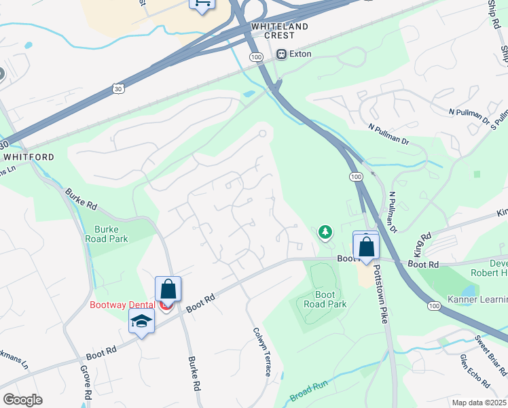Select the green tree park pin
Screen dimensions: 508x408
point(325,233)
